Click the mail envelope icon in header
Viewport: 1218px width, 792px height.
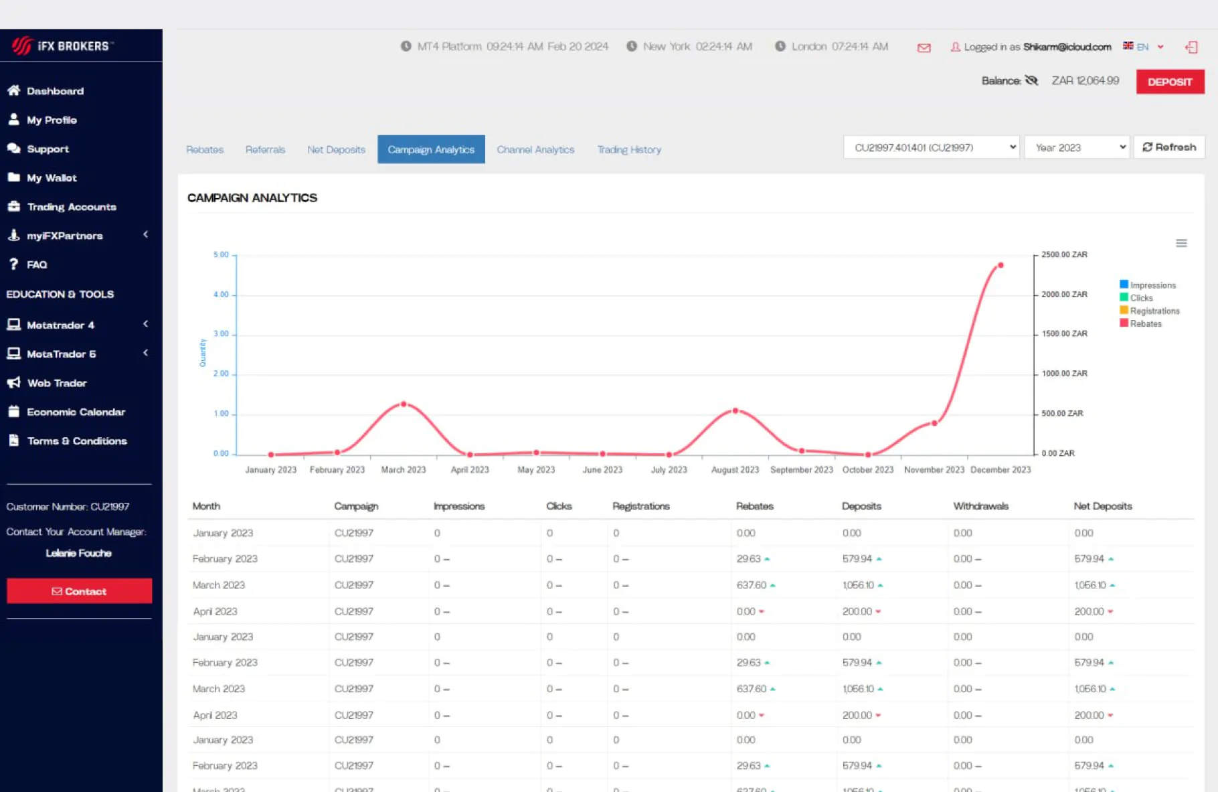[924, 48]
